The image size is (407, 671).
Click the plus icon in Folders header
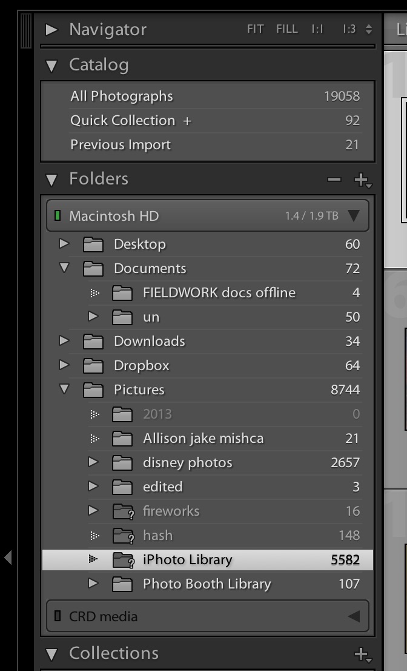click(362, 180)
